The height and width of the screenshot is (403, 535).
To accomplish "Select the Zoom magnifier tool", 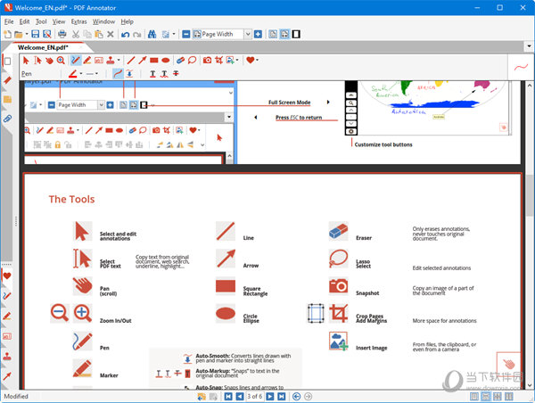I will pyautogui.click(x=61, y=61).
